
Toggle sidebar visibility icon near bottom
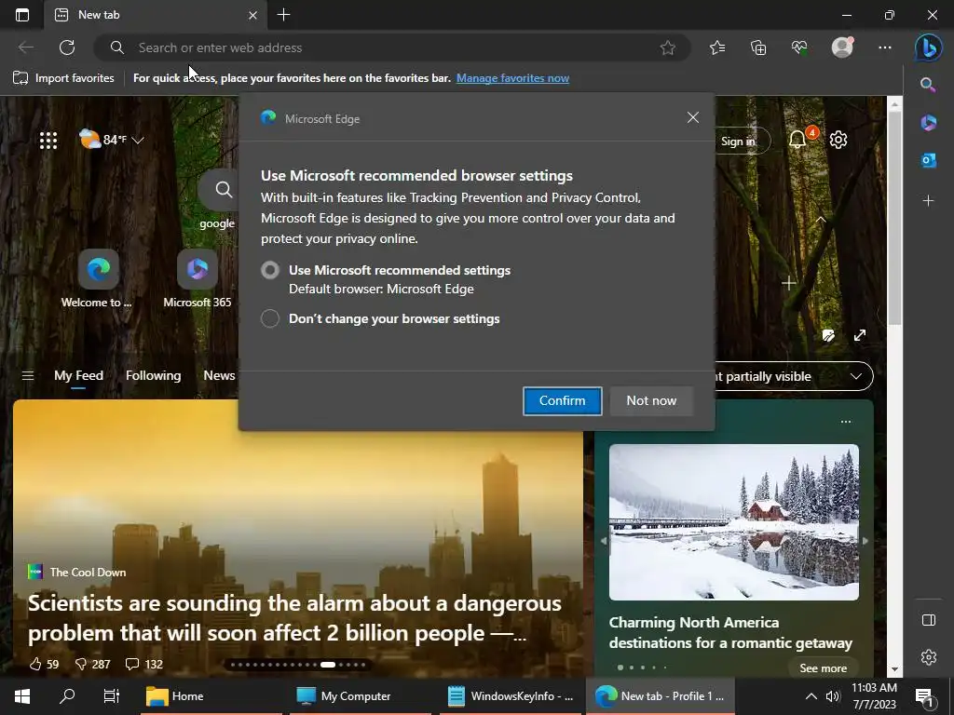929,619
